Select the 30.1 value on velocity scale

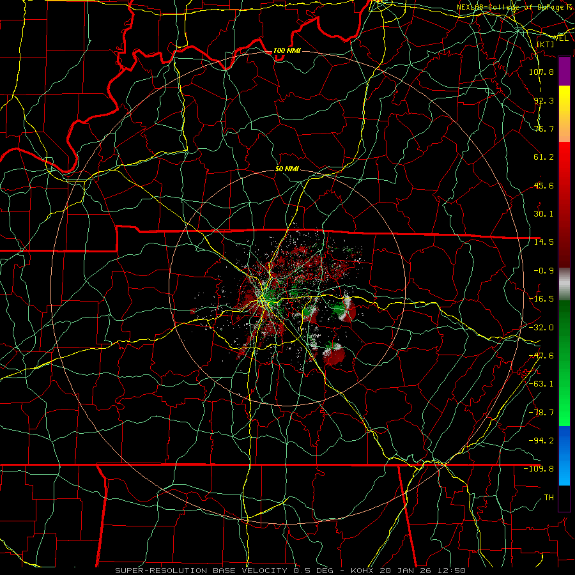pos(544,214)
